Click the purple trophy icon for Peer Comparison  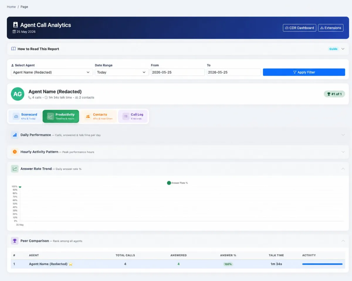point(15,241)
